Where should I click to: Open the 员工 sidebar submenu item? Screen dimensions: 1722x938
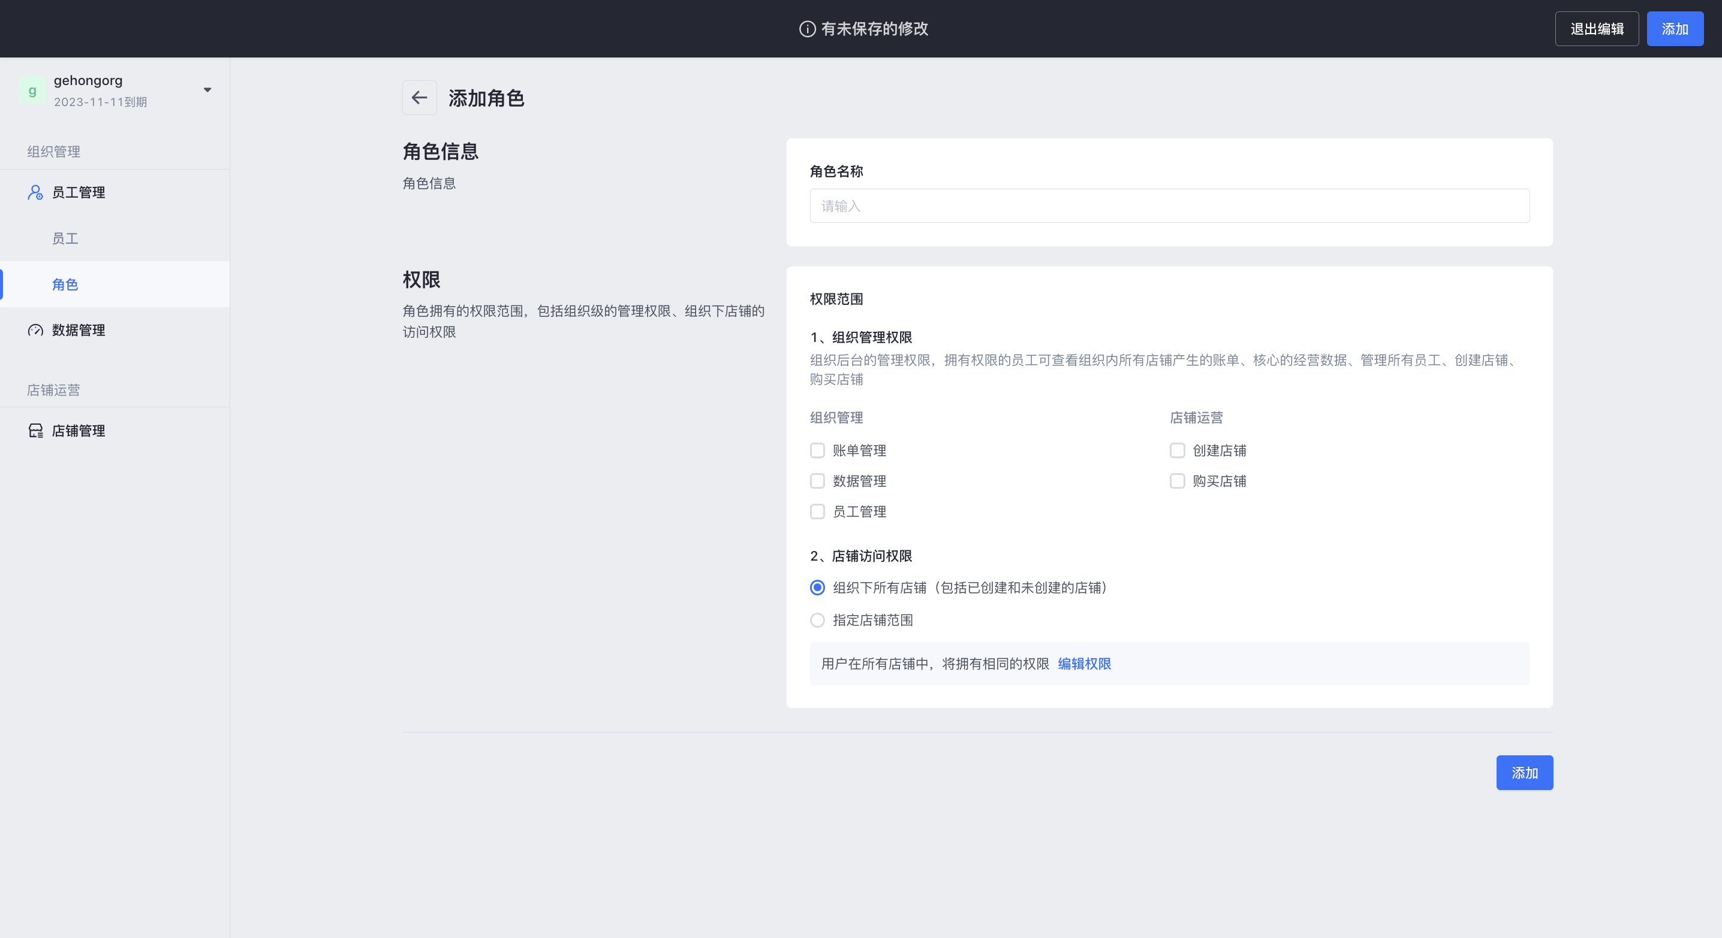point(65,238)
